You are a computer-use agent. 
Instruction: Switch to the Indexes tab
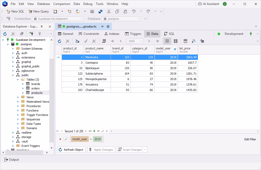[112, 34]
